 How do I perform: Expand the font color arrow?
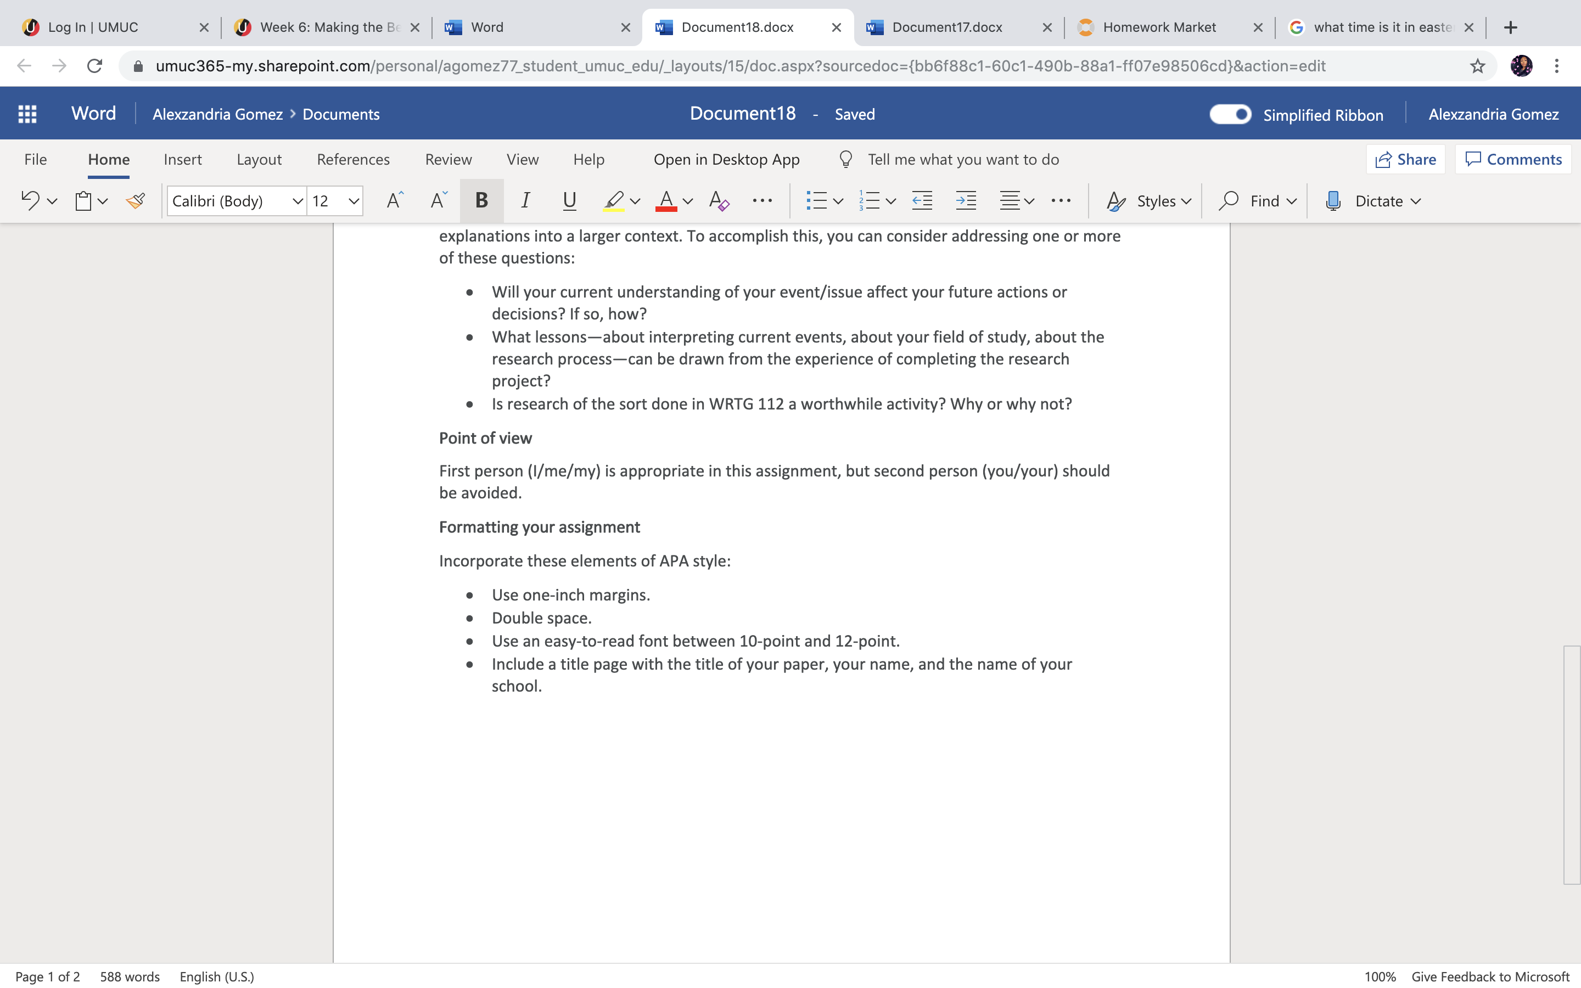click(687, 201)
